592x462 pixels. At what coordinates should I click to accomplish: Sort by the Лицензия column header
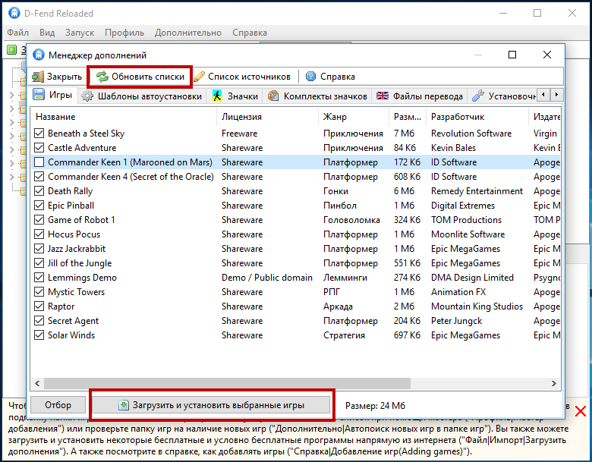click(268, 117)
